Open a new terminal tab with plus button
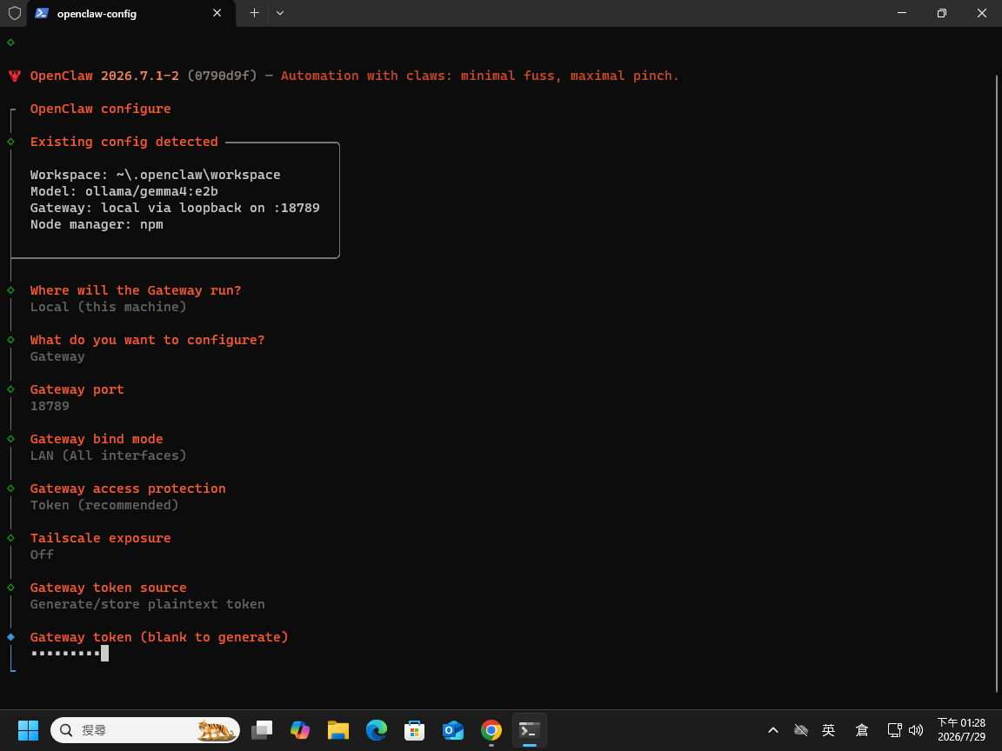The image size is (1002, 751). [x=254, y=13]
